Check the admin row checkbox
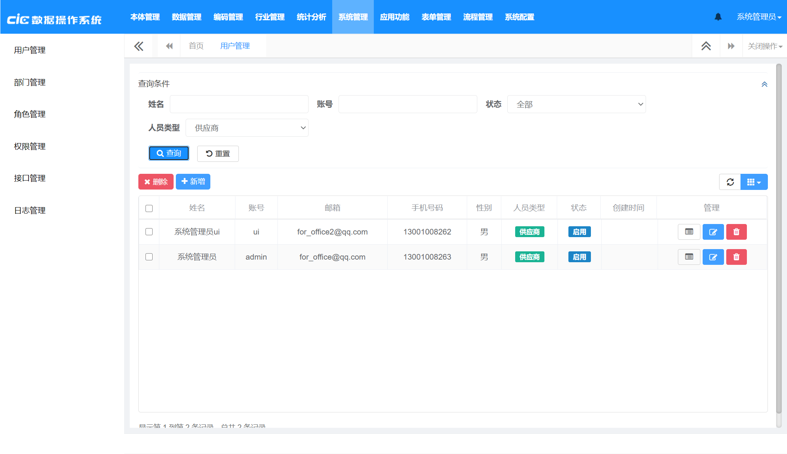Viewport: 787px width, 454px height. (149, 257)
